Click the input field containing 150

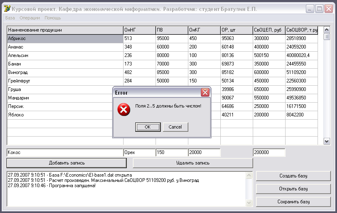(172, 152)
